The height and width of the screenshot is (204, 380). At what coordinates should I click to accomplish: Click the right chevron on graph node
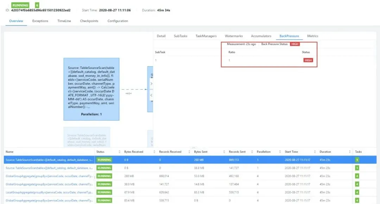[151, 84]
